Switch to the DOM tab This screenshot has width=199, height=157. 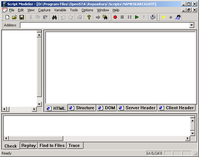pyautogui.click(x=107, y=108)
